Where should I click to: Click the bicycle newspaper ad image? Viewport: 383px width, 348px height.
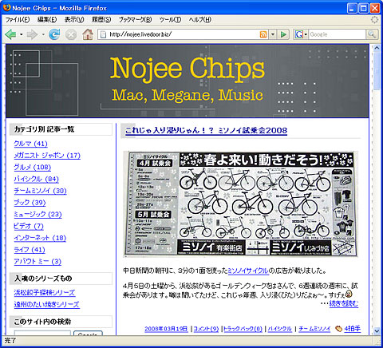coord(240,204)
